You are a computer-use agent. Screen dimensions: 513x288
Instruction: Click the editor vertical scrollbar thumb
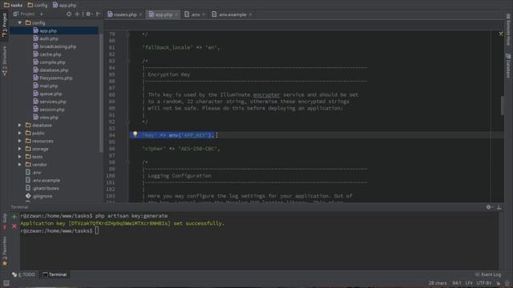point(503,106)
